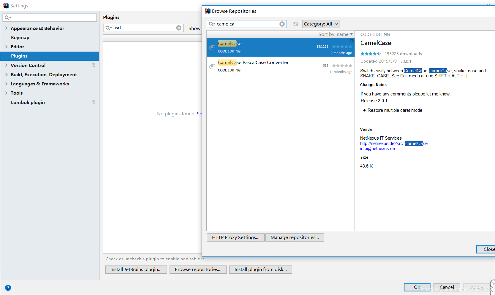Clear the asd plugin search field
The image size is (495, 295).
pyautogui.click(x=179, y=28)
